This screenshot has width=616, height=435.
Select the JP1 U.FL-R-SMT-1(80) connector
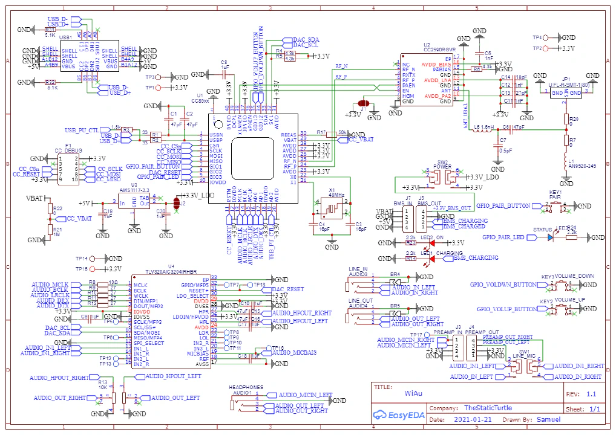coord(566,93)
